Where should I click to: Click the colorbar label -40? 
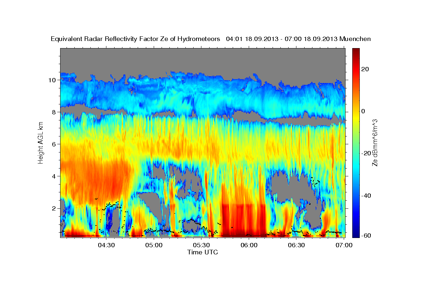click(x=367, y=195)
